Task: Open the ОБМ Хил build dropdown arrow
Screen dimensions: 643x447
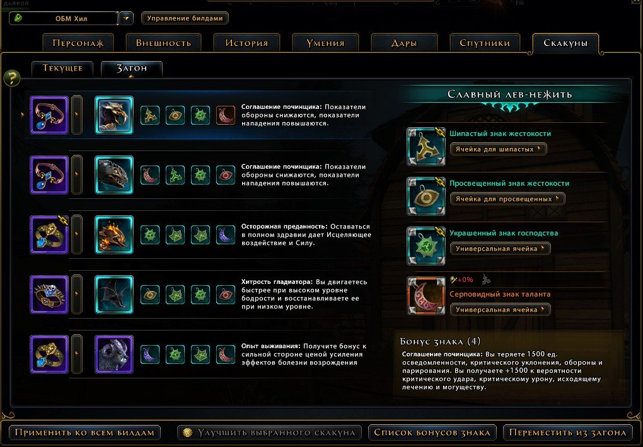Action: pos(126,18)
